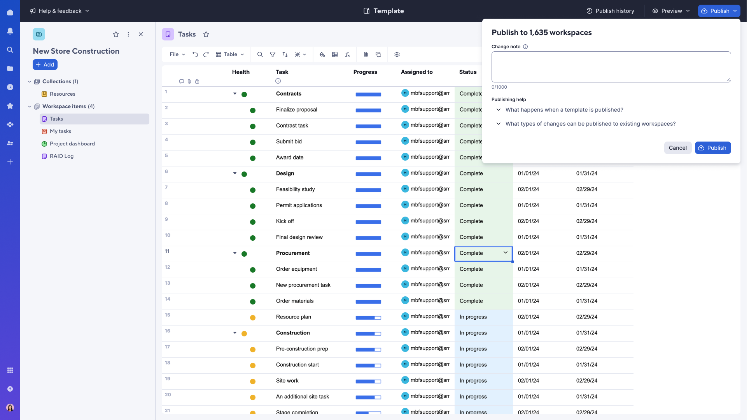749x420 pixels.
Task: Favorite the Tasks sheet with star icon
Action: pyautogui.click(x=206, y=34)
